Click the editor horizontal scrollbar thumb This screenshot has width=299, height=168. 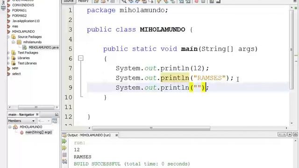pyautogui.click(x=151, y=128)
